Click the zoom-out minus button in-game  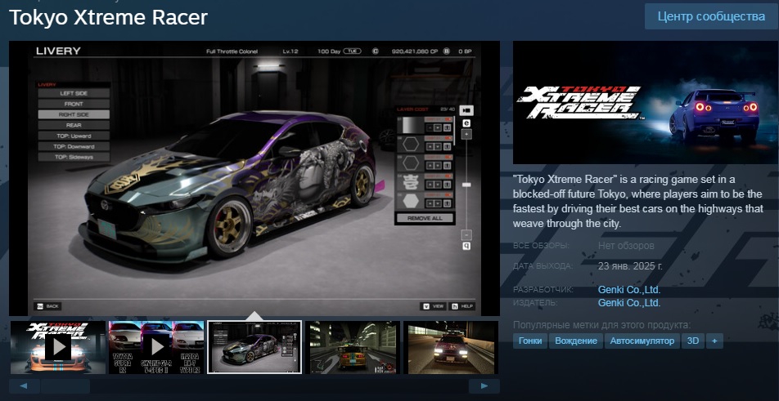point(466,235)
